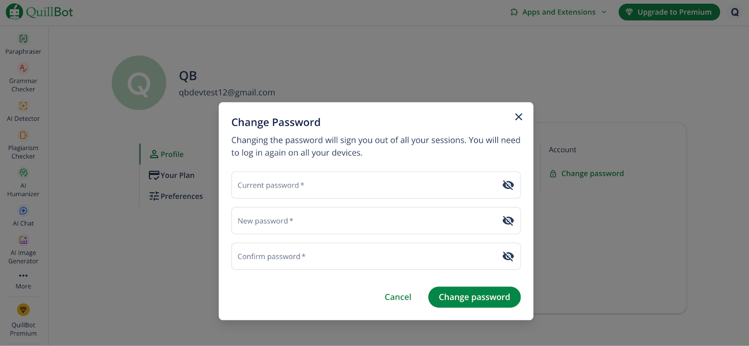Screen dimensions: 749x346
Task: Reveal the confirm password field
Action: pyautogui.click(x=508, y=256)
